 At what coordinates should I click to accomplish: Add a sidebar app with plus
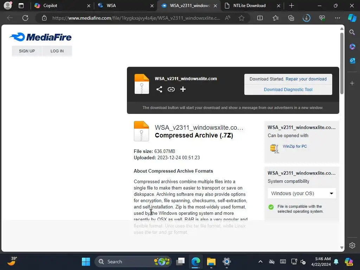pos(352,83)
